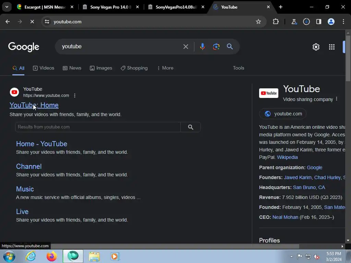Click the horizontal scrollbar right arrow

(342, 246)
